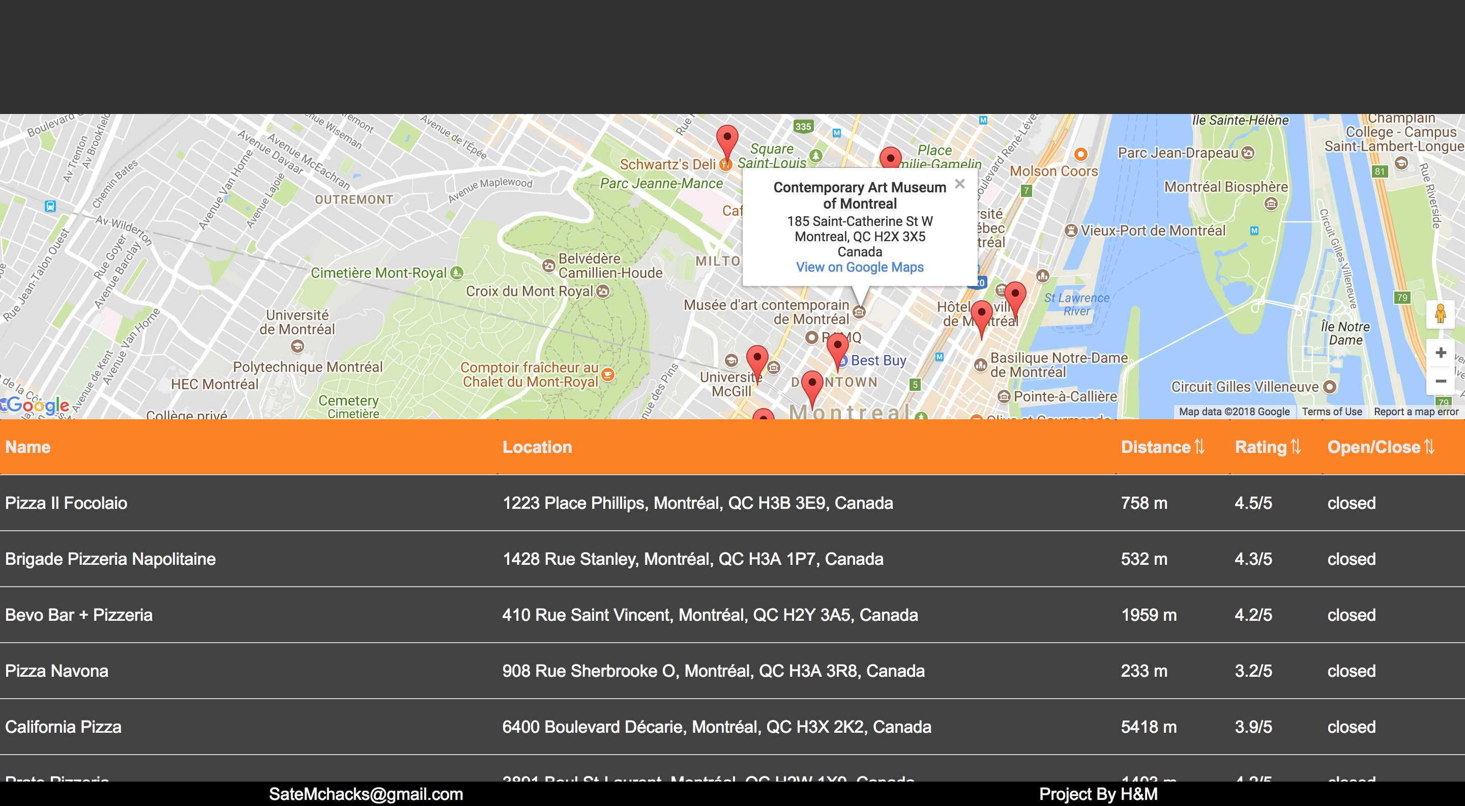Close the Contemporary Art Museum info window
Screen dimensions: 1465x806
[959, 184]
